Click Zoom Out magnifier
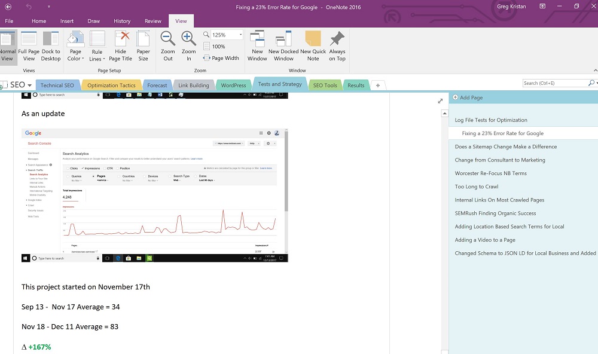The image size is (598, 354). click(x=168, y=46)
